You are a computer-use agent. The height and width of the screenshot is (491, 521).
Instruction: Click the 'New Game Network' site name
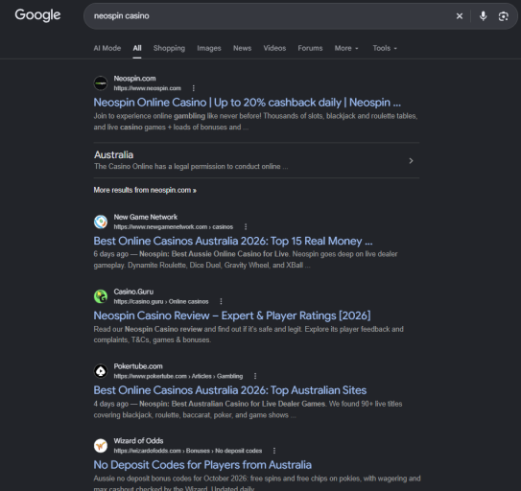pyautogui.click(x=146, y=217)
